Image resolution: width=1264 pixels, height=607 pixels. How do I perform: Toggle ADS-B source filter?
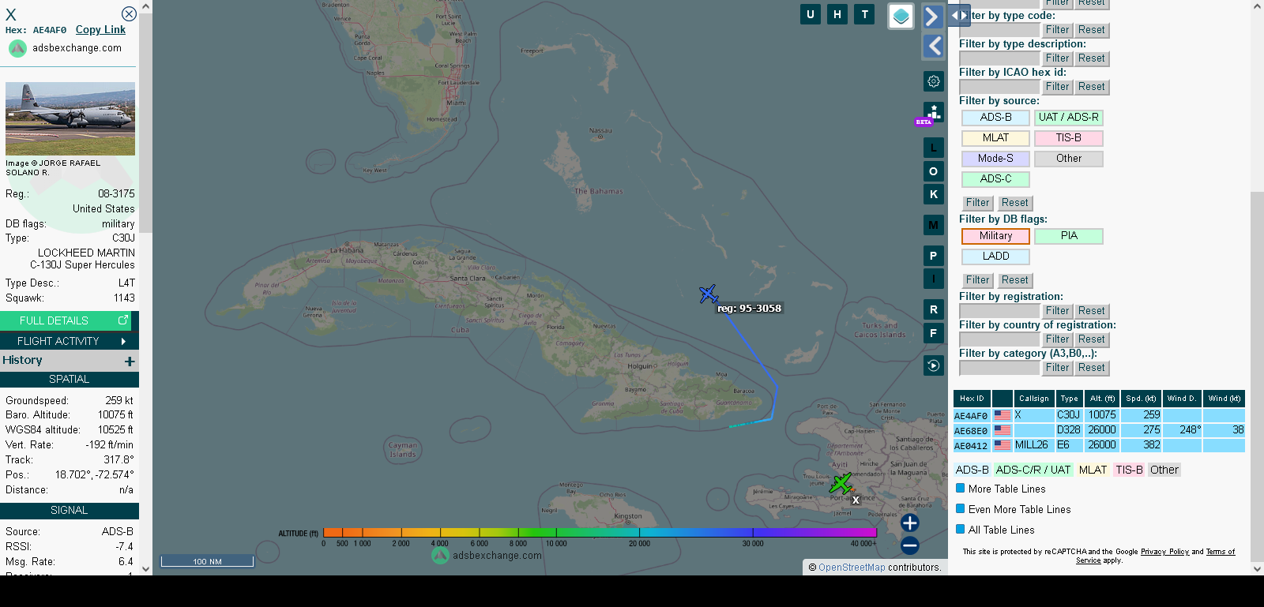pos(995,118)
